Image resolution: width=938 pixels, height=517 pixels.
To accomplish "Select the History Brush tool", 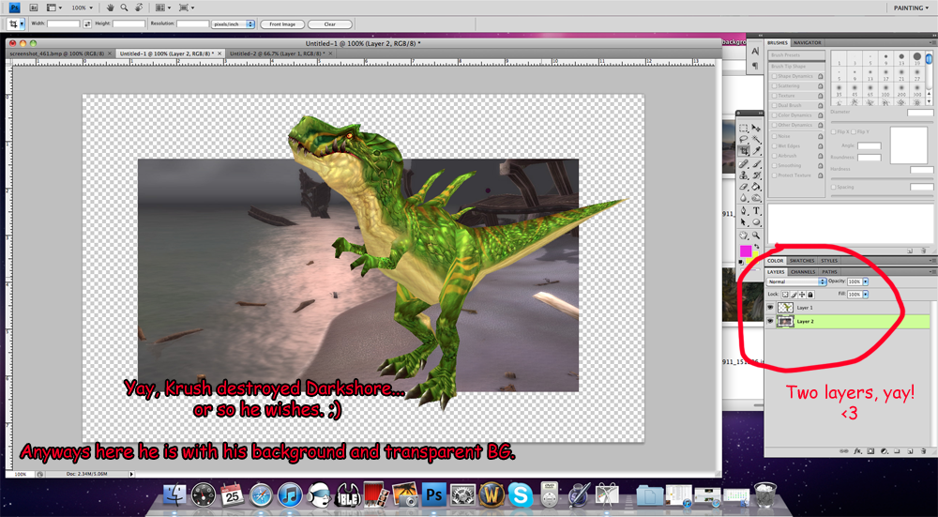I will pyautogui.click(x=756, y=175).
